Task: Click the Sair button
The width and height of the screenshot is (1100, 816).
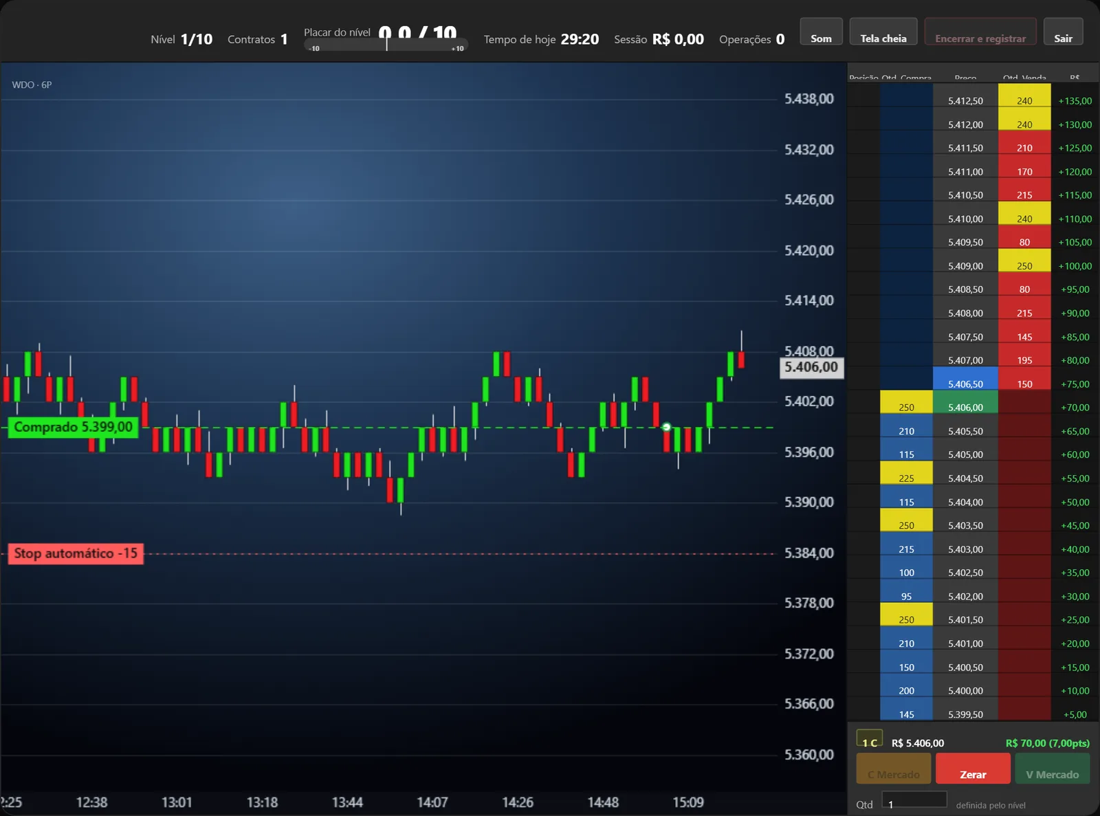Action: 1063,32
